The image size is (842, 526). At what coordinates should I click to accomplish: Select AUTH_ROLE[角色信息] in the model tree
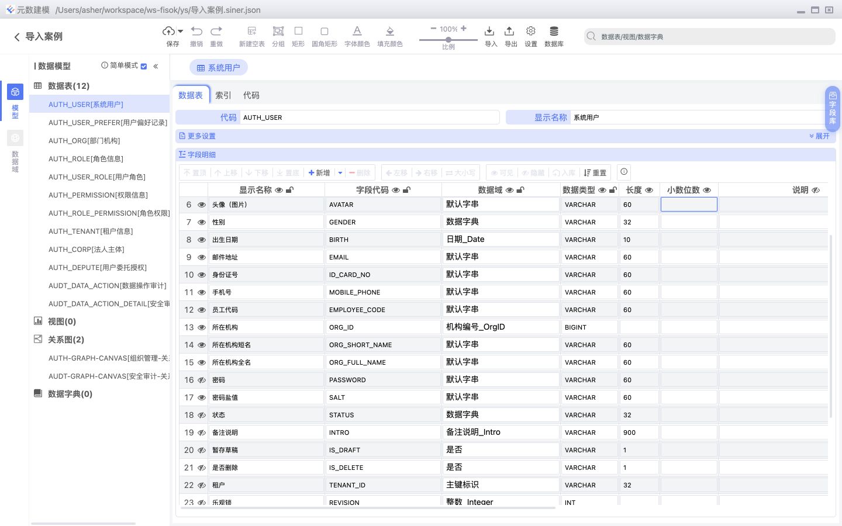pyautogui.click(x=85, y=158)
